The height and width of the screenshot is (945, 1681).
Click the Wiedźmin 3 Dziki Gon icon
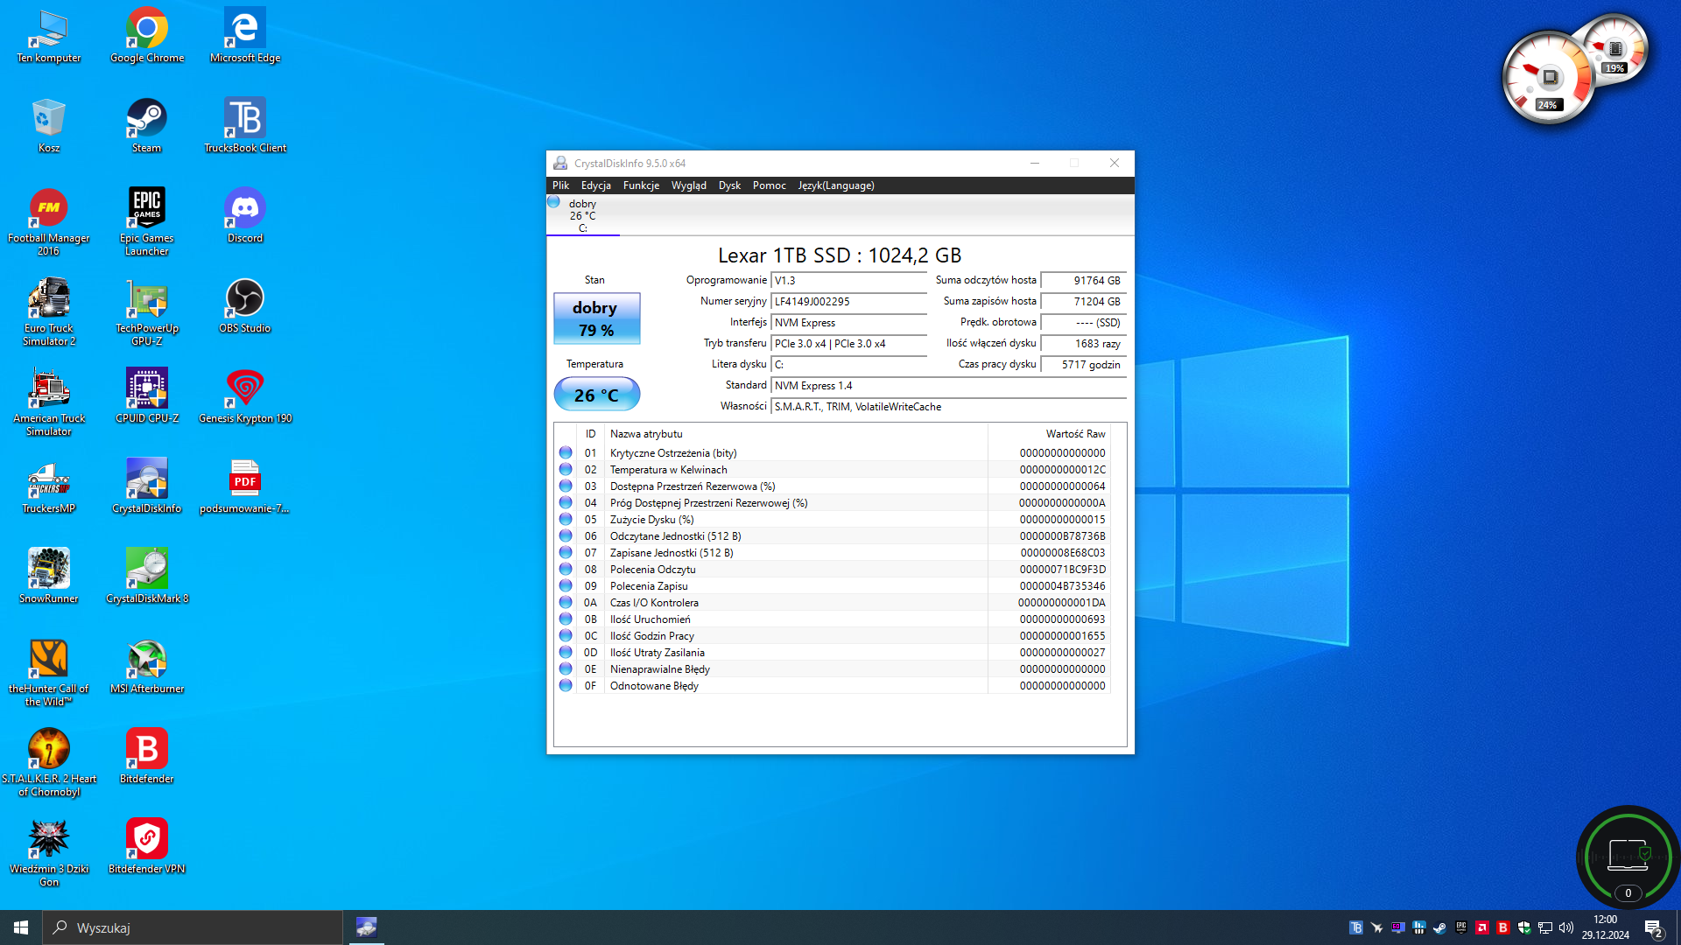(49, 854)
